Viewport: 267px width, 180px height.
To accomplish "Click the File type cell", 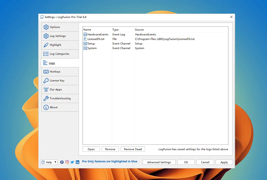I will (x=115, y=39).
